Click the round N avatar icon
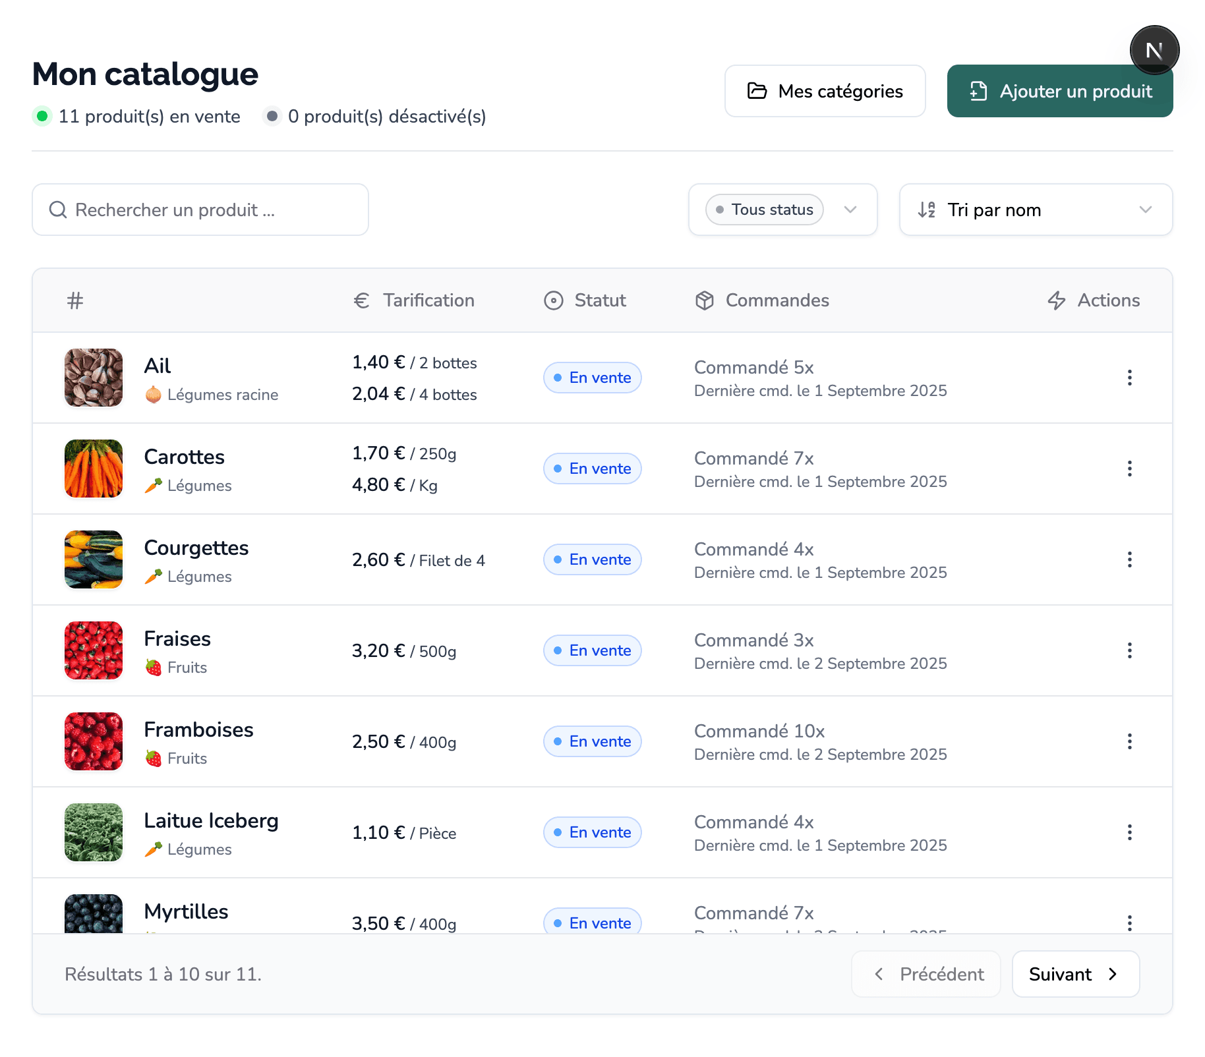 coord(1154,50)
